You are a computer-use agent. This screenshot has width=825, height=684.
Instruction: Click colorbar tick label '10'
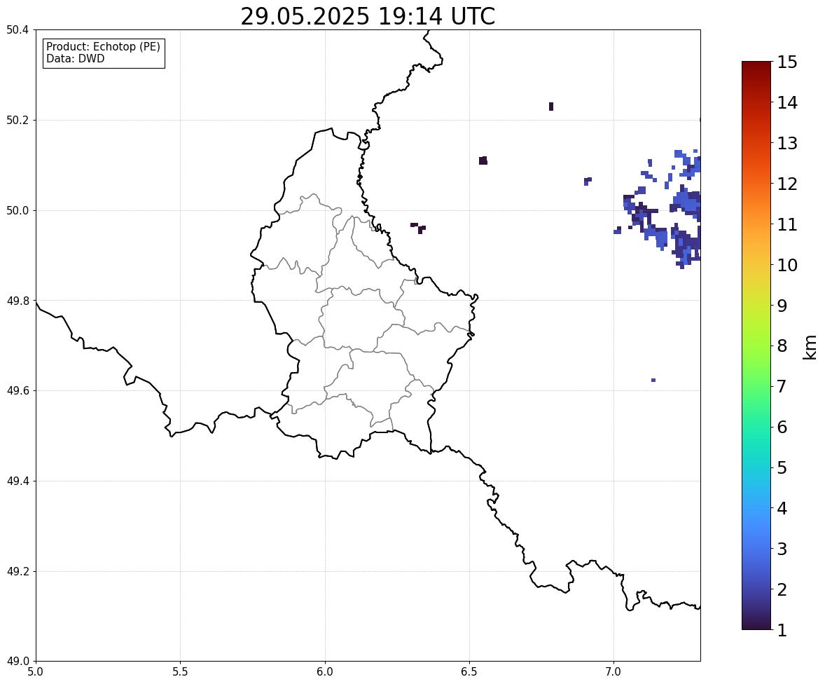pyautogui.click(x=787, y=265)
